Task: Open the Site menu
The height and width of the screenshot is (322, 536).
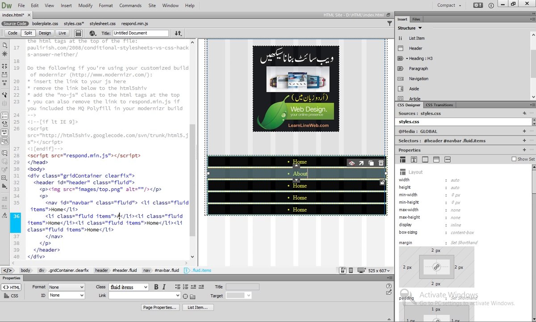Action: point(152,5)
